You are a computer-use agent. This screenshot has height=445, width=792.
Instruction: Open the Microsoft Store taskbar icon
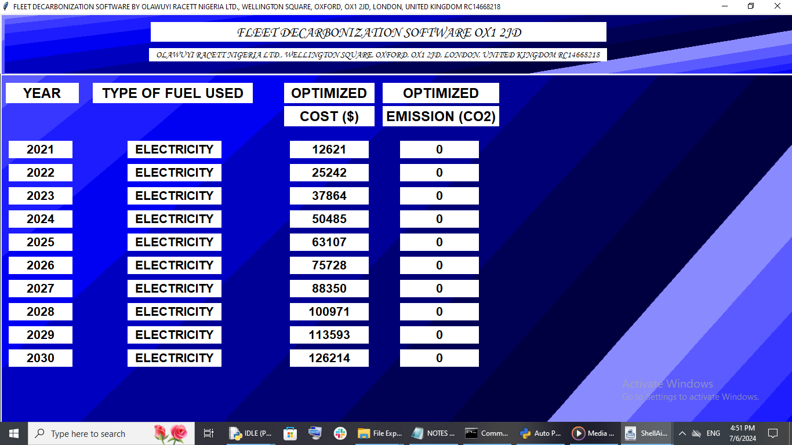(290, 433)
